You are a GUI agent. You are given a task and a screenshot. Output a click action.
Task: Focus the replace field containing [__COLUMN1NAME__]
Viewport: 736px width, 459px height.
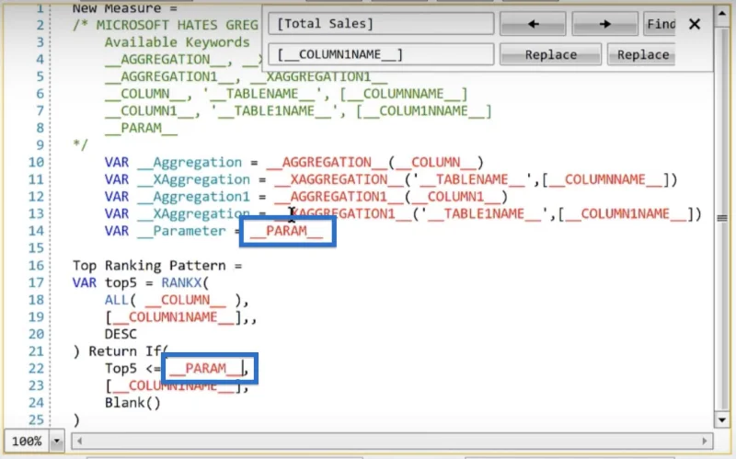tap(381, 54)
